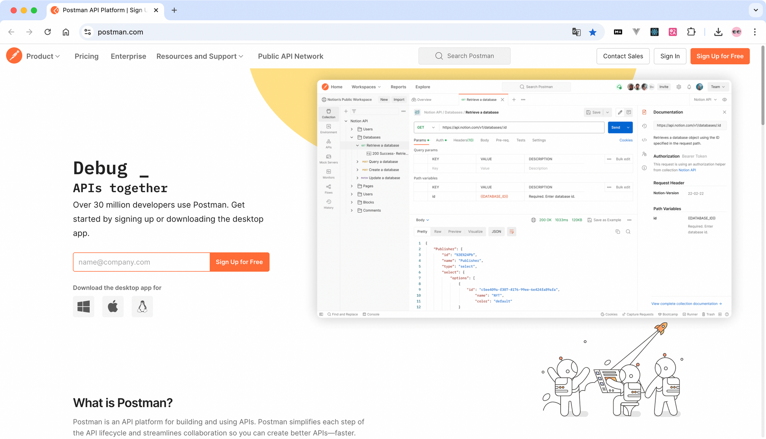Viewport: 766px width, 439px height.
Task: Click the email input field to type
Action: pos(141,261)
